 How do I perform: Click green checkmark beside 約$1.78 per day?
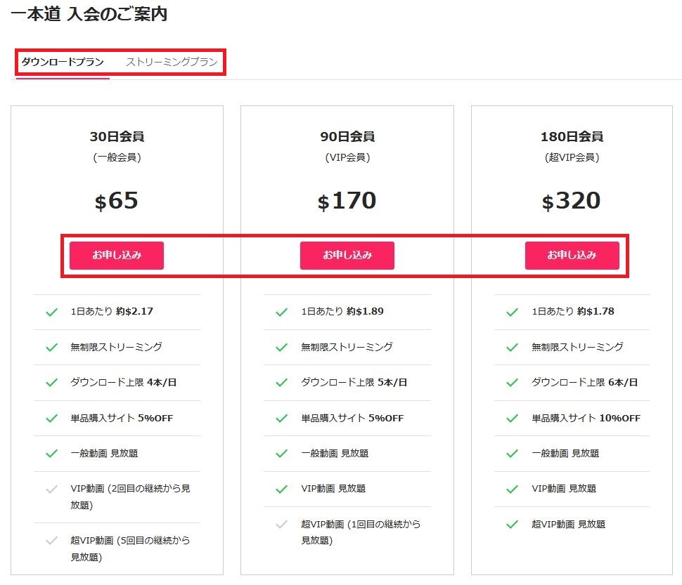click(x=513, y=312)
